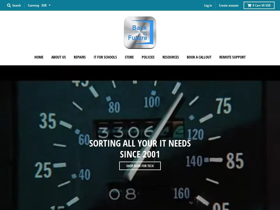Open the EUR currency dropdown
280x210 pixels.
(46, 5)
